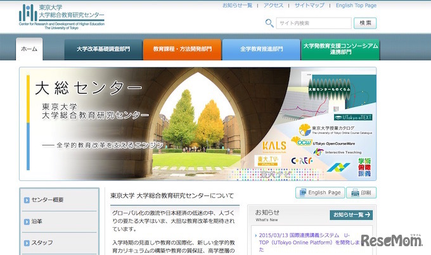This screenshot has width=431, height=255.
Task: Click the arrow icon beside 沿革
Action: [27, 222]
